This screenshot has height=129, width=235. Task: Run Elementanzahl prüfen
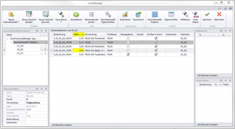click(x=91, y=14)
